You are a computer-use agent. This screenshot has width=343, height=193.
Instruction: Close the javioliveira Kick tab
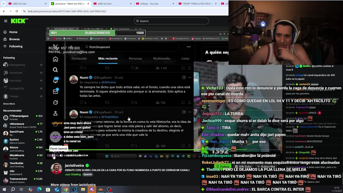(x=88, y=3)
